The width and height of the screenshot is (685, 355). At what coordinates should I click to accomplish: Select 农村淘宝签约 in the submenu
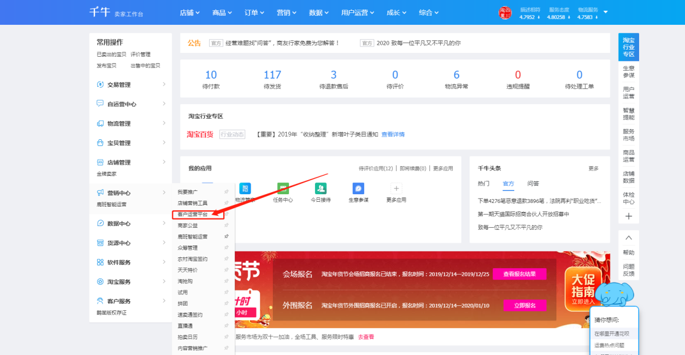192,259
